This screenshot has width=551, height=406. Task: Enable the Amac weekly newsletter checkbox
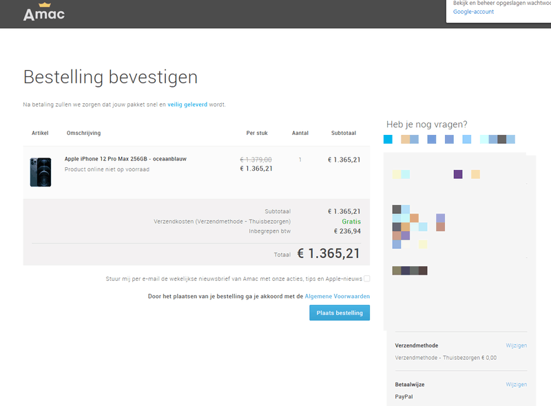(x=366, y=279)
